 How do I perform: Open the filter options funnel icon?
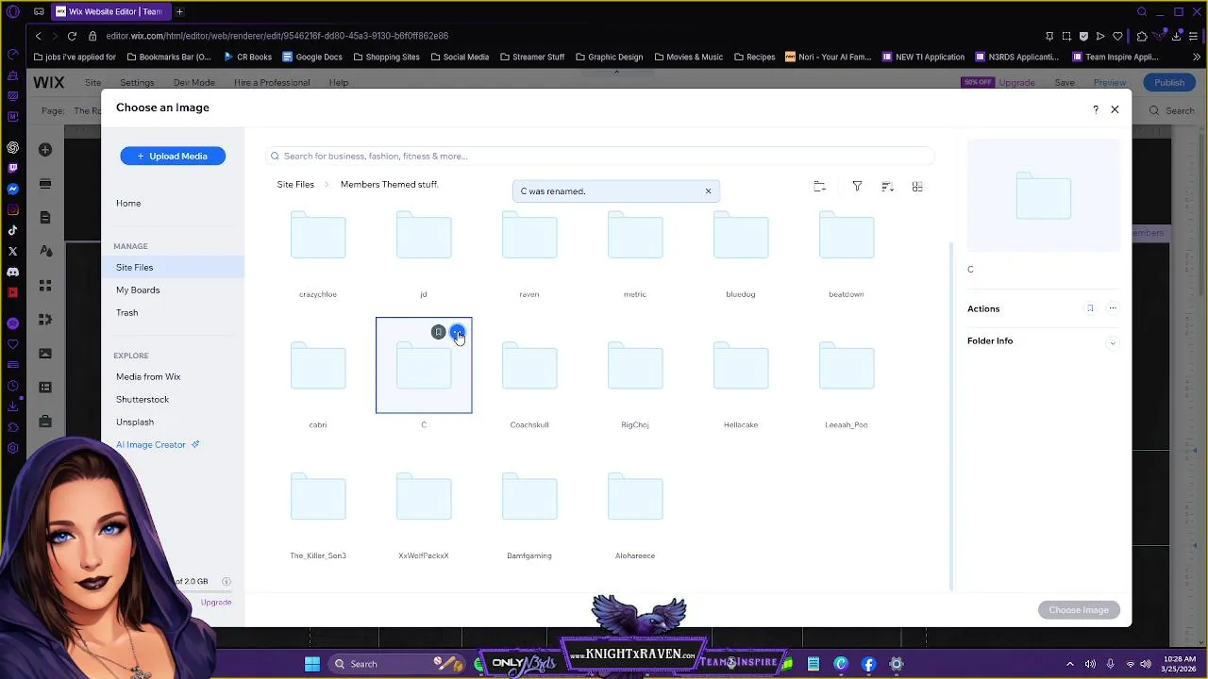(x=857, y=187)
